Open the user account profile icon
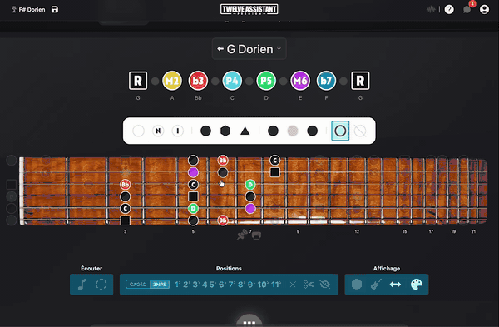Viewport: 499px width, 327px height. (x=484, y=9)
